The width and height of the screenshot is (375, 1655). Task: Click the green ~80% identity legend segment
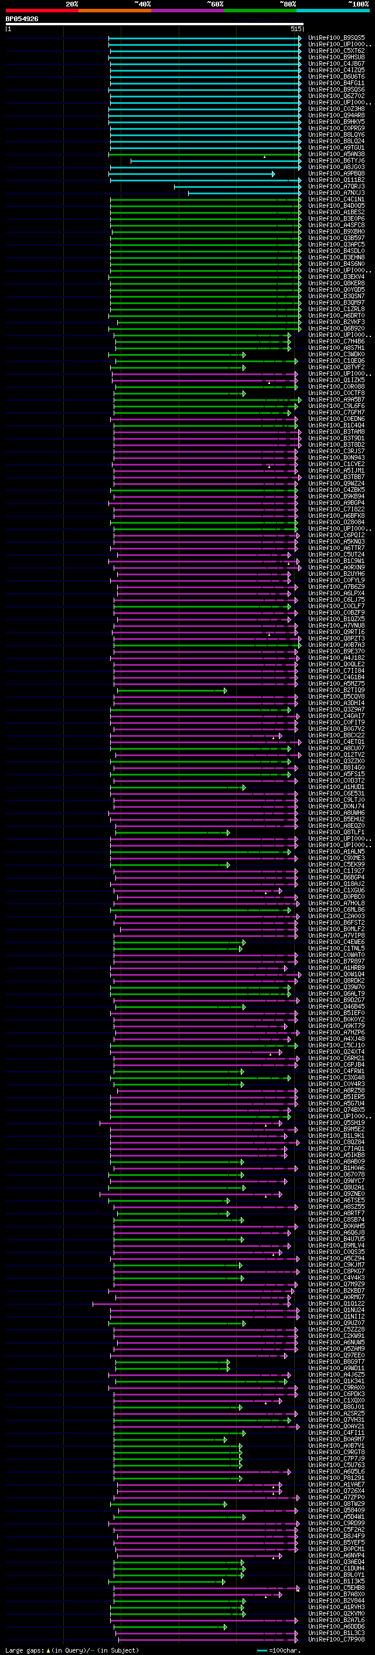tap(260, 11)
